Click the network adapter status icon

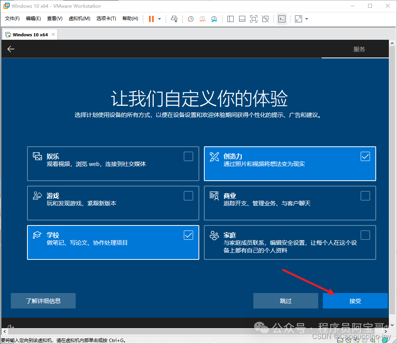tap(356, 341)
